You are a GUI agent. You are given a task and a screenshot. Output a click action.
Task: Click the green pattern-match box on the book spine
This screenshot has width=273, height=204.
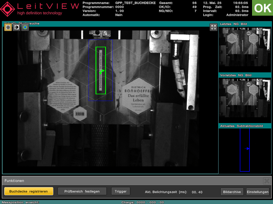(x=101, y=70)
